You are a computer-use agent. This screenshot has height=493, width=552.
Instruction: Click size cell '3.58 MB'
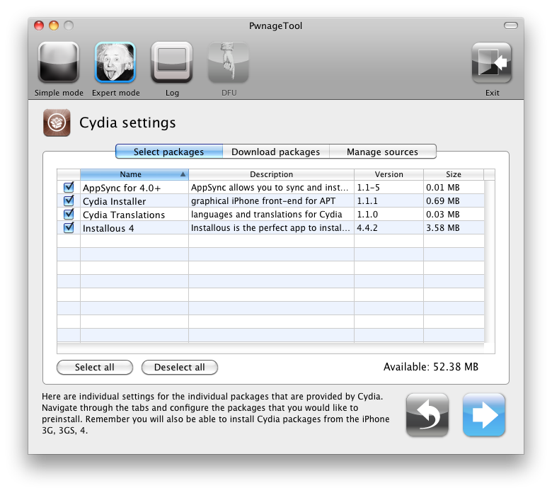[443, 227]
